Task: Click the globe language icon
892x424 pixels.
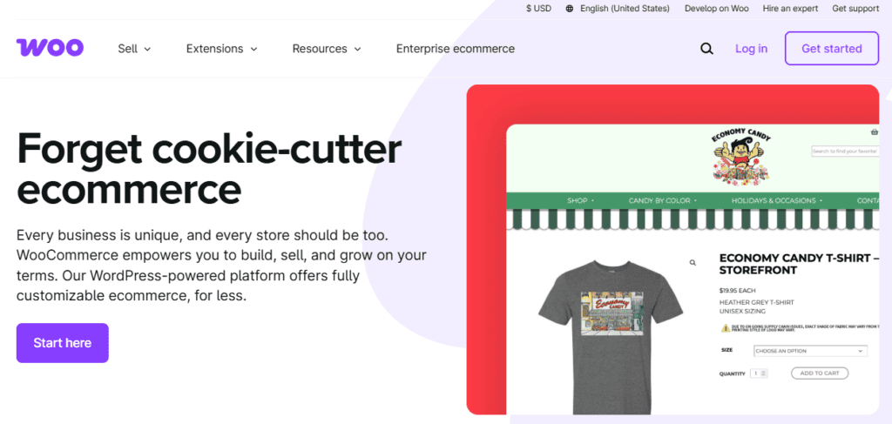Action: click(570, 9)
